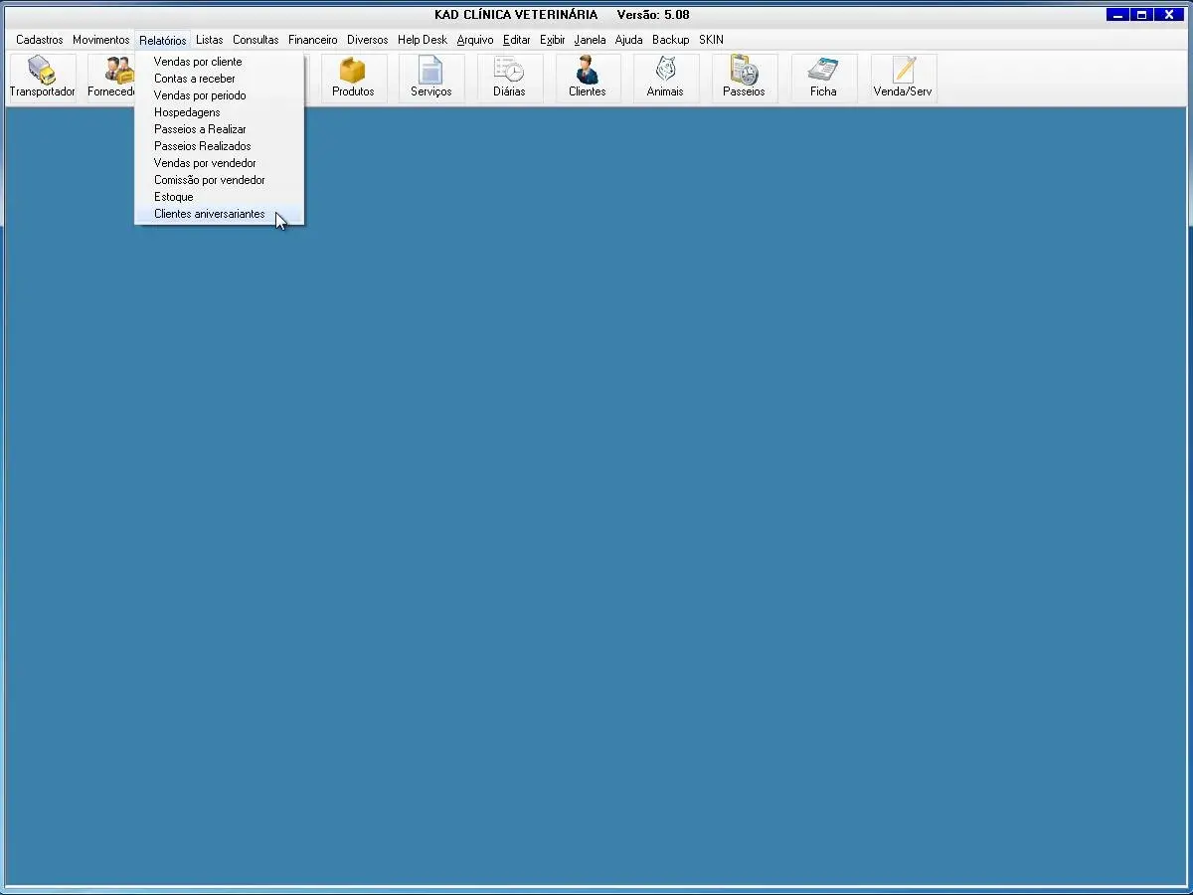This screenshot has height=895, width=1193.
Task: Select Passeios a Realizar report
Action: [200, 129]
